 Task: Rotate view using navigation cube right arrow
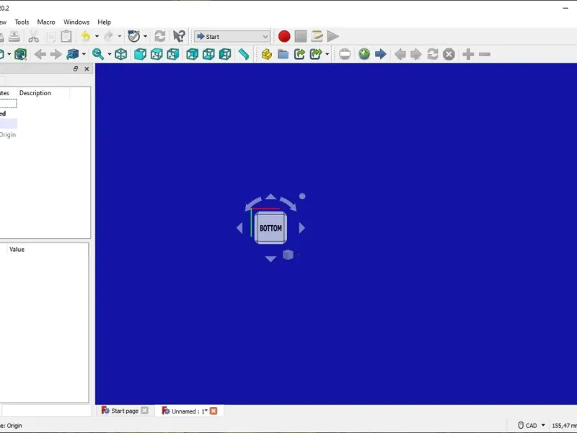(301, 228)
